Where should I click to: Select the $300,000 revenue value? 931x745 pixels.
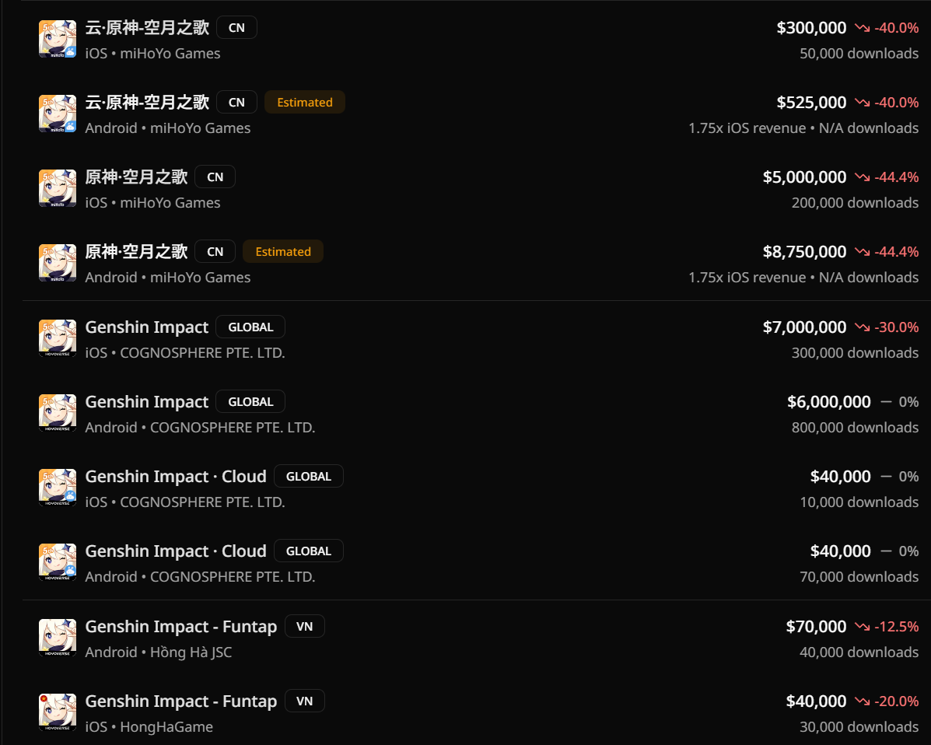tap(811, 28)
